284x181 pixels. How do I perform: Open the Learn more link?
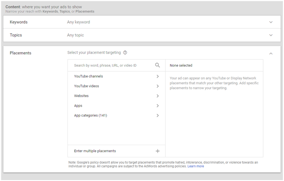[x=196, y=166]
